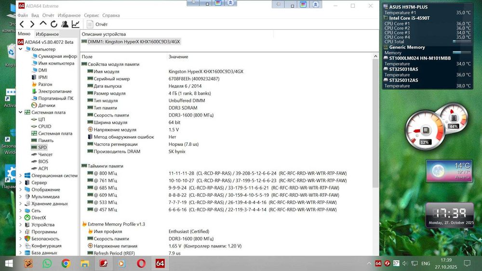Expand the Устройства tree node
The height and width of the screenshot is (271, 482).
click(21, 225)
